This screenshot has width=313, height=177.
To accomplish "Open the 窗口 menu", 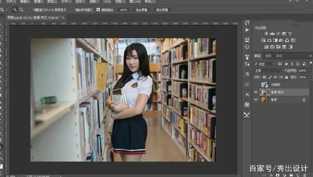I will tap(135, 1).
